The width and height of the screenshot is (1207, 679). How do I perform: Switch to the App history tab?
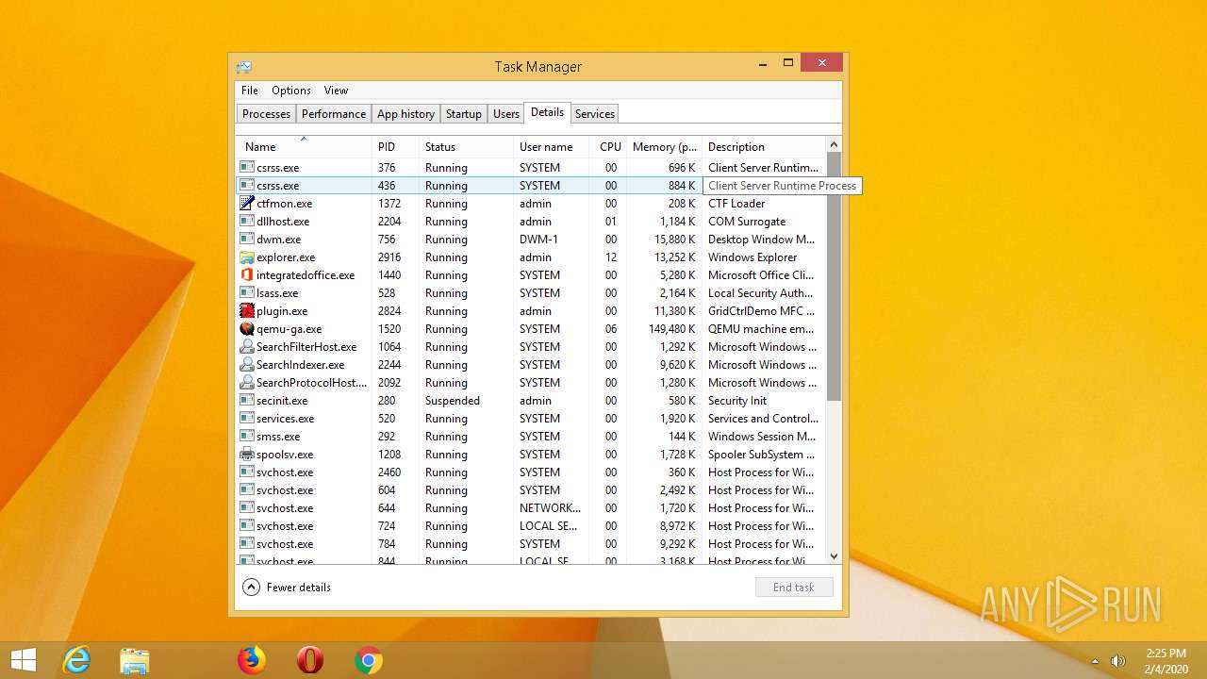[405, 114]
